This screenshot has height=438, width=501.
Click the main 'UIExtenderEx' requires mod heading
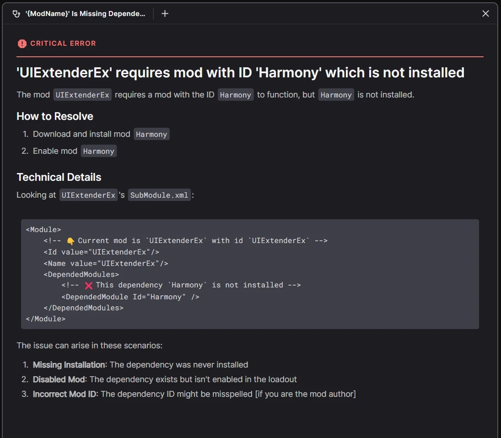point(240,72)
